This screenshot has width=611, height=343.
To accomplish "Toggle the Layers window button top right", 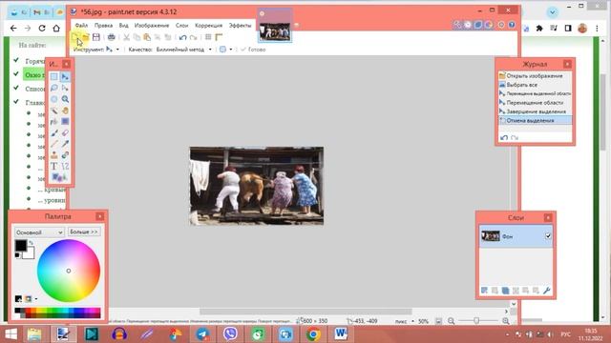I will point(478,25).
